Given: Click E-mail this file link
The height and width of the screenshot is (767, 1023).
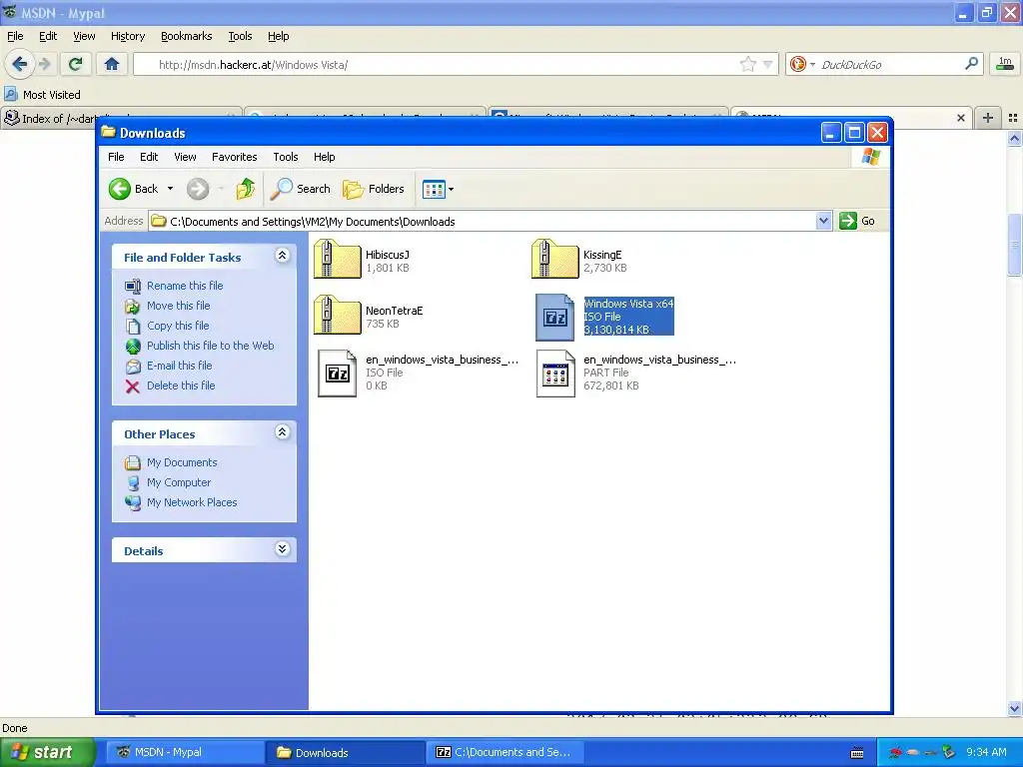Looking at the screenshot, I should tap(180, 366).
